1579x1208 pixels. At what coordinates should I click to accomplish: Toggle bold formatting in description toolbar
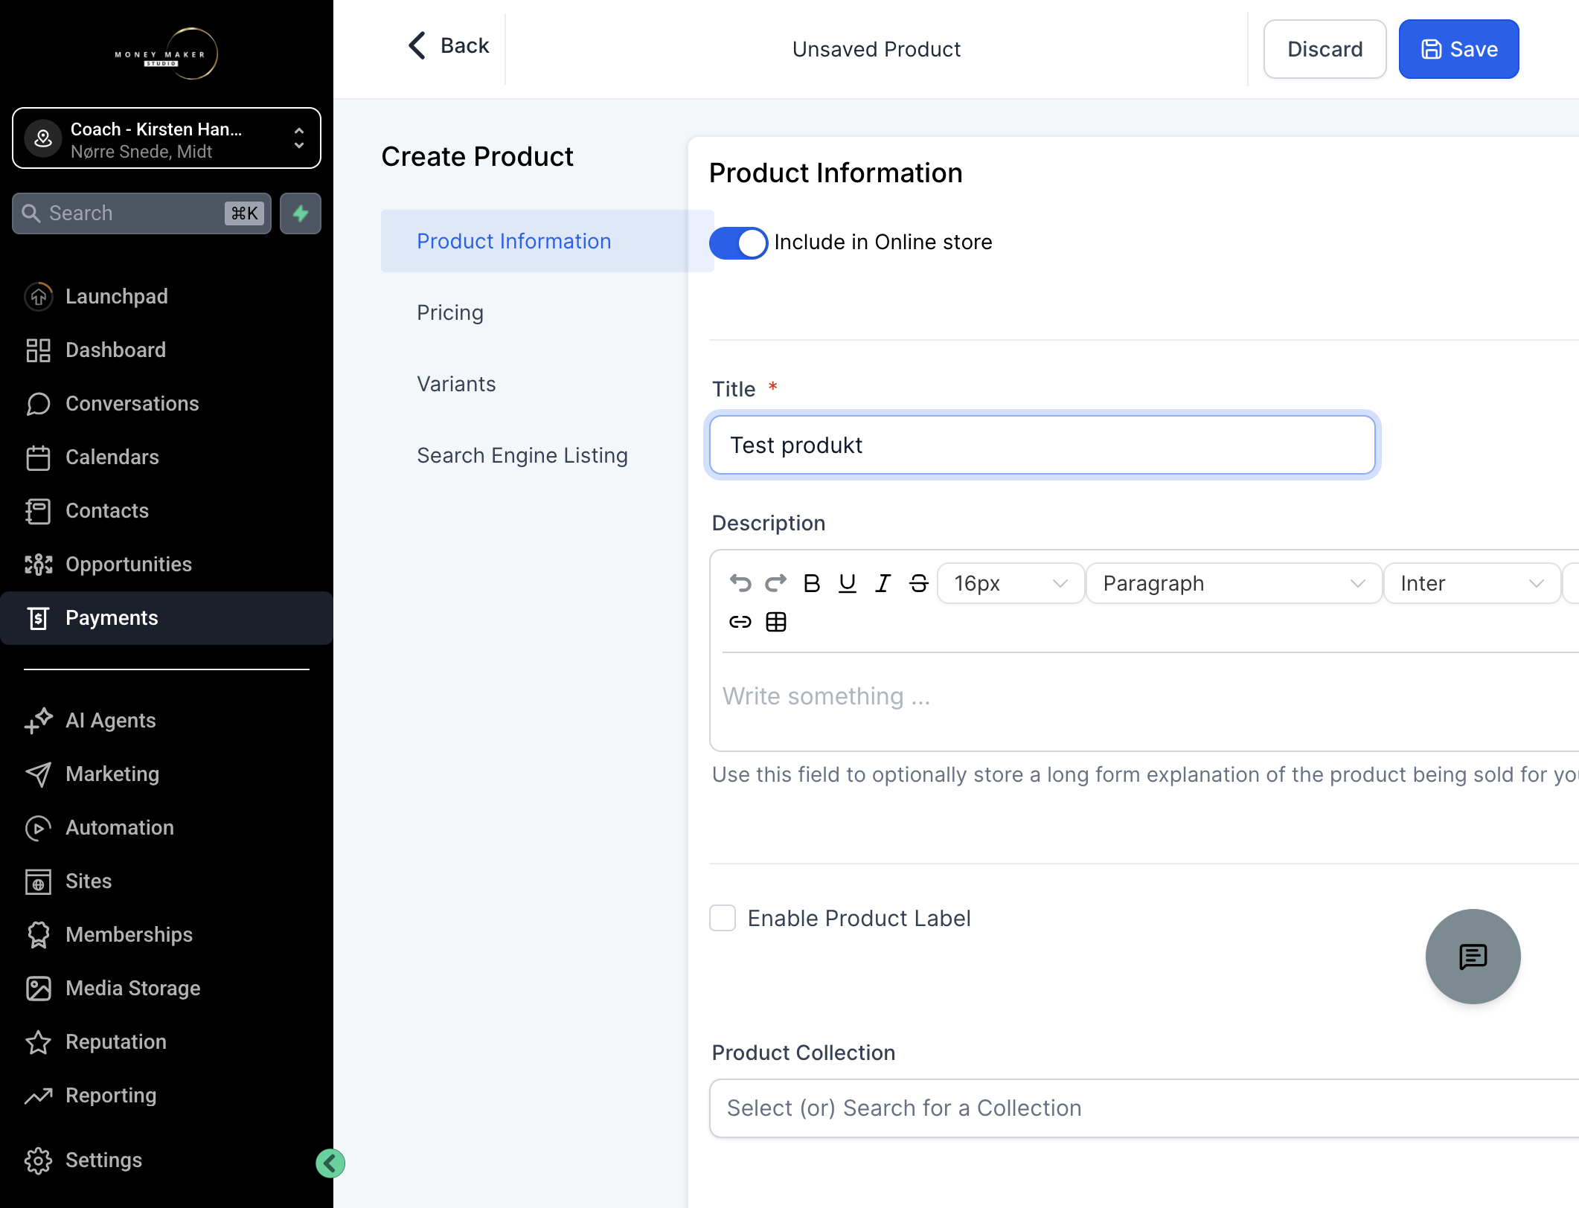point(812,583)
